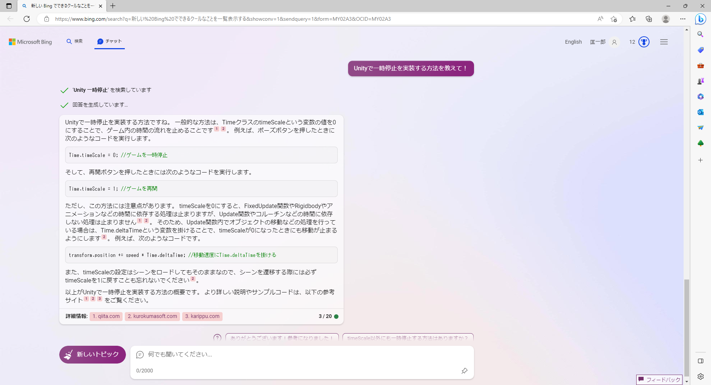The image size is (711, 385).
Task: Close the 新しい Bing tab
Action: (100, 6)
